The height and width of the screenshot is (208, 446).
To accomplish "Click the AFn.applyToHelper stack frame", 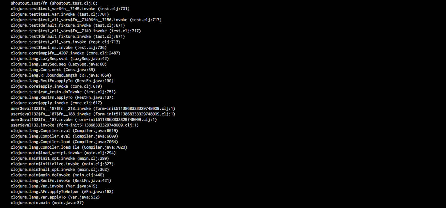I will click(x=62, y=192).
